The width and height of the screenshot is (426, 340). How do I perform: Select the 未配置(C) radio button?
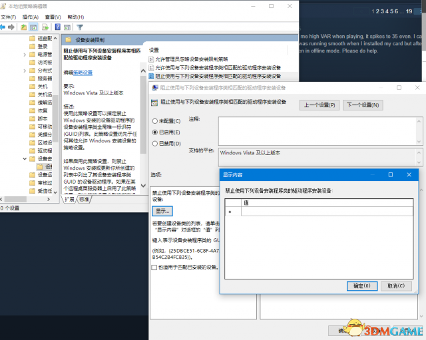point(155,121)
